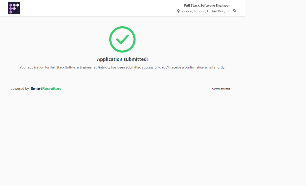Viewport: 306px width, 186px height.
Task: Click the green "Recruiters" part of the footer logo
Action: click(52, 89)
